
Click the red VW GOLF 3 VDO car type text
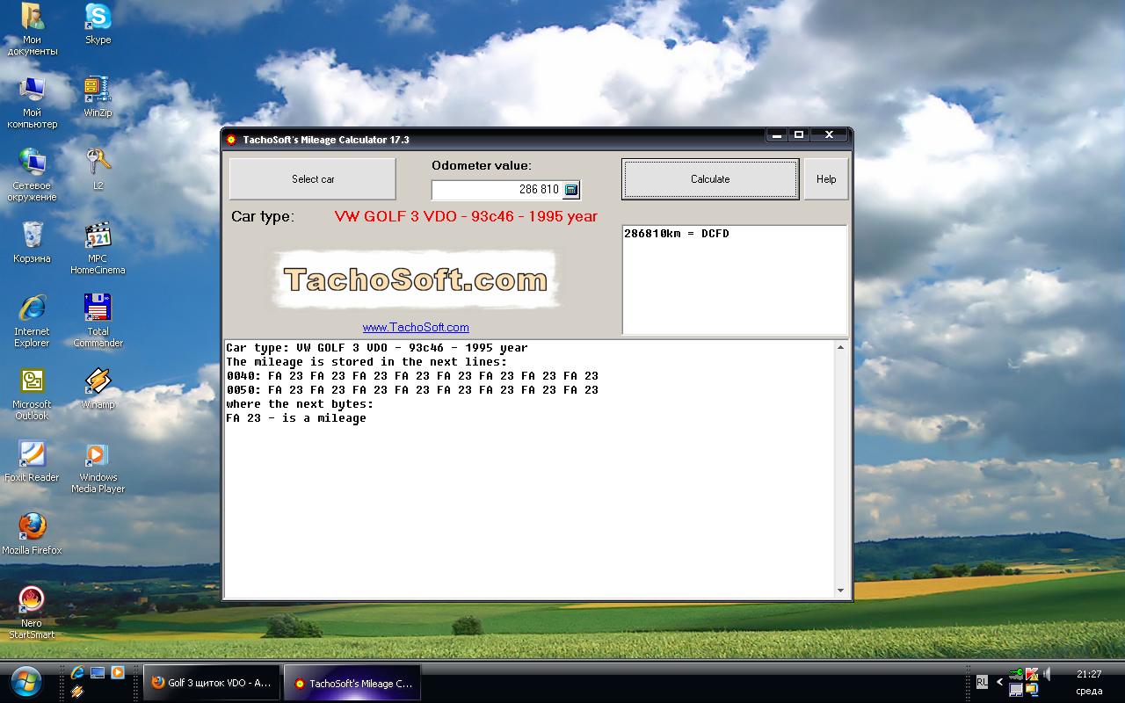pos(466,216)
